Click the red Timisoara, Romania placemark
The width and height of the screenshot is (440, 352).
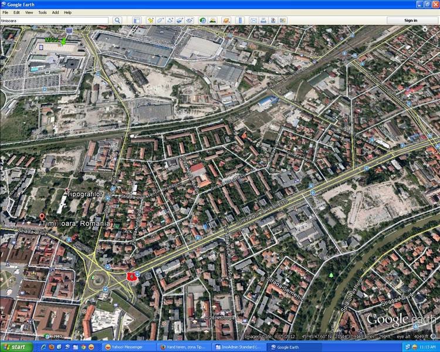[42, 216]
